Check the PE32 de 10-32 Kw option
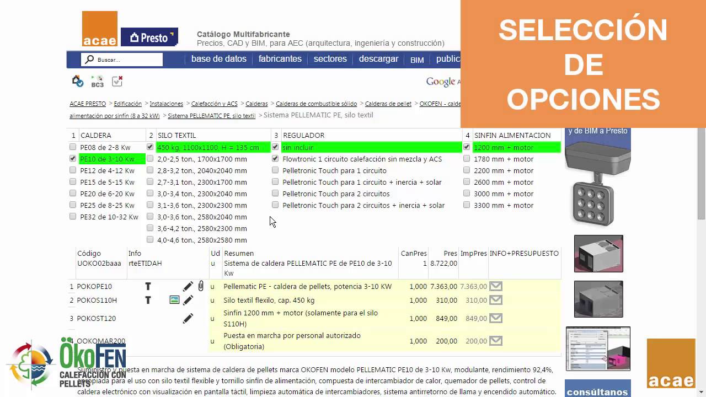 tap(73, 217)
